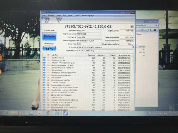Open Internet Explorer from the taskbar
Screen dimensions: 178x133
[x=6, y=113]
